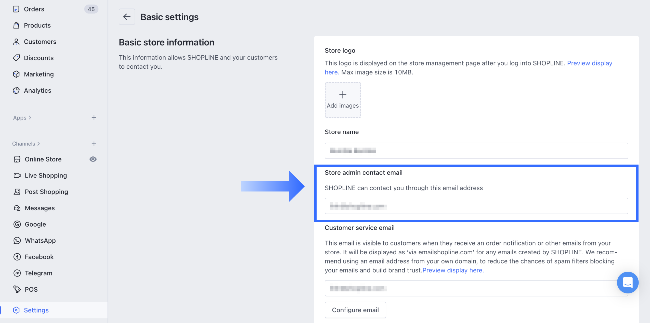Go to the Analytics menu item
This screenshot has height=323, width=650.
click(x=37, y=91)
